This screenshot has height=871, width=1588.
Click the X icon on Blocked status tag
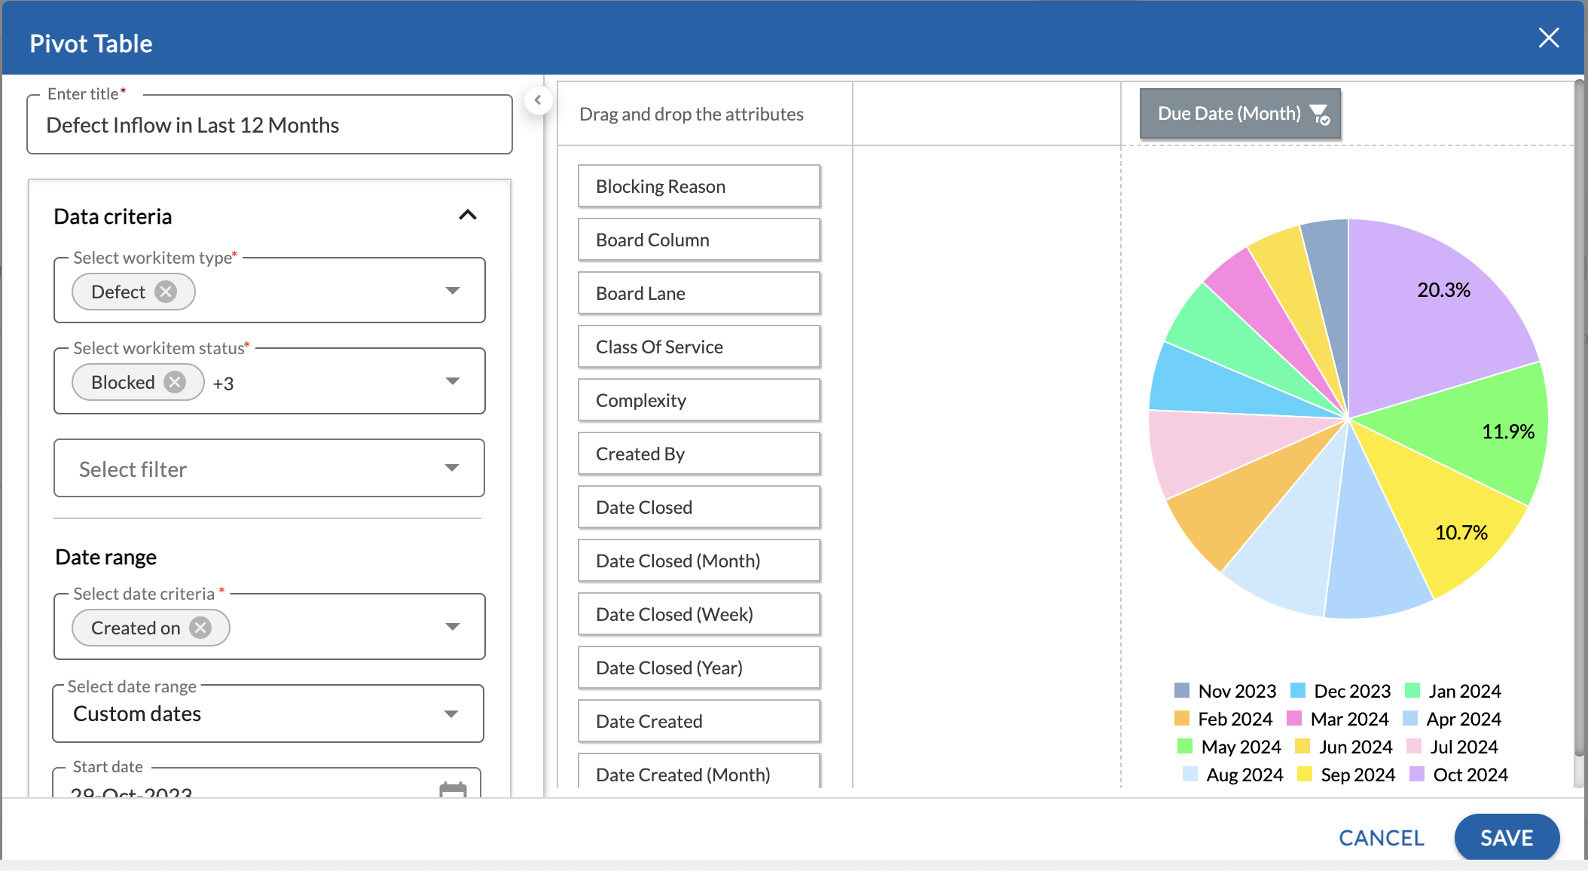tap(176, 380)
